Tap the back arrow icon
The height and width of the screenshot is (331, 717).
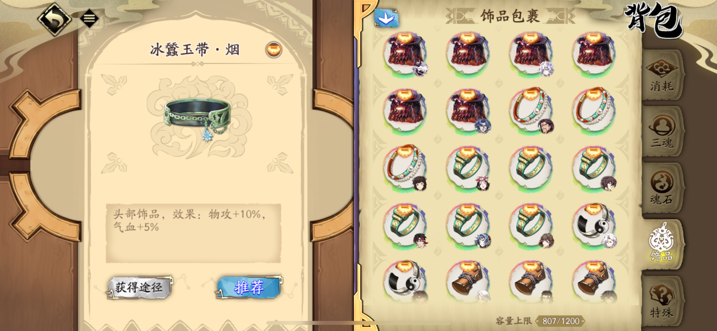[54, 19]
